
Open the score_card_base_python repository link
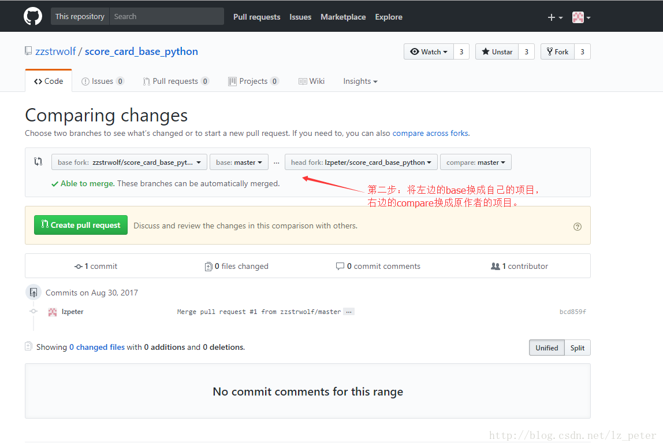pos(141,51)
